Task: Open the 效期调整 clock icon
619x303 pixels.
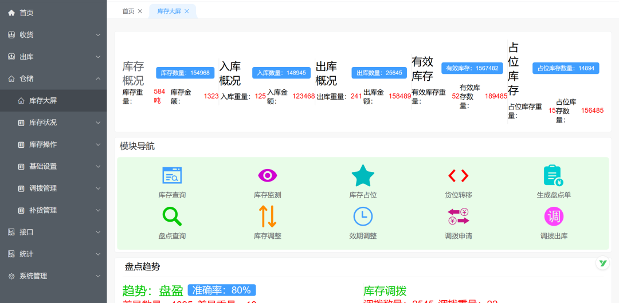Action: point(363,217)
